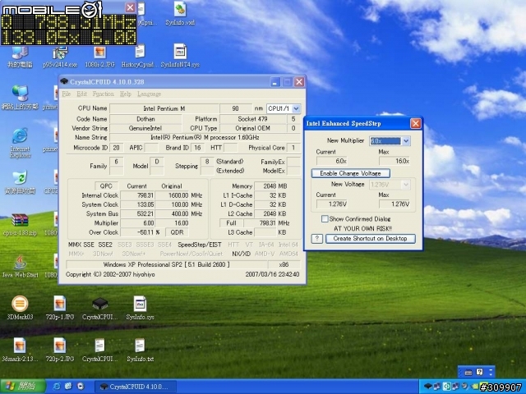Open the Language menu in CrystalCPUID

[149, 94]
